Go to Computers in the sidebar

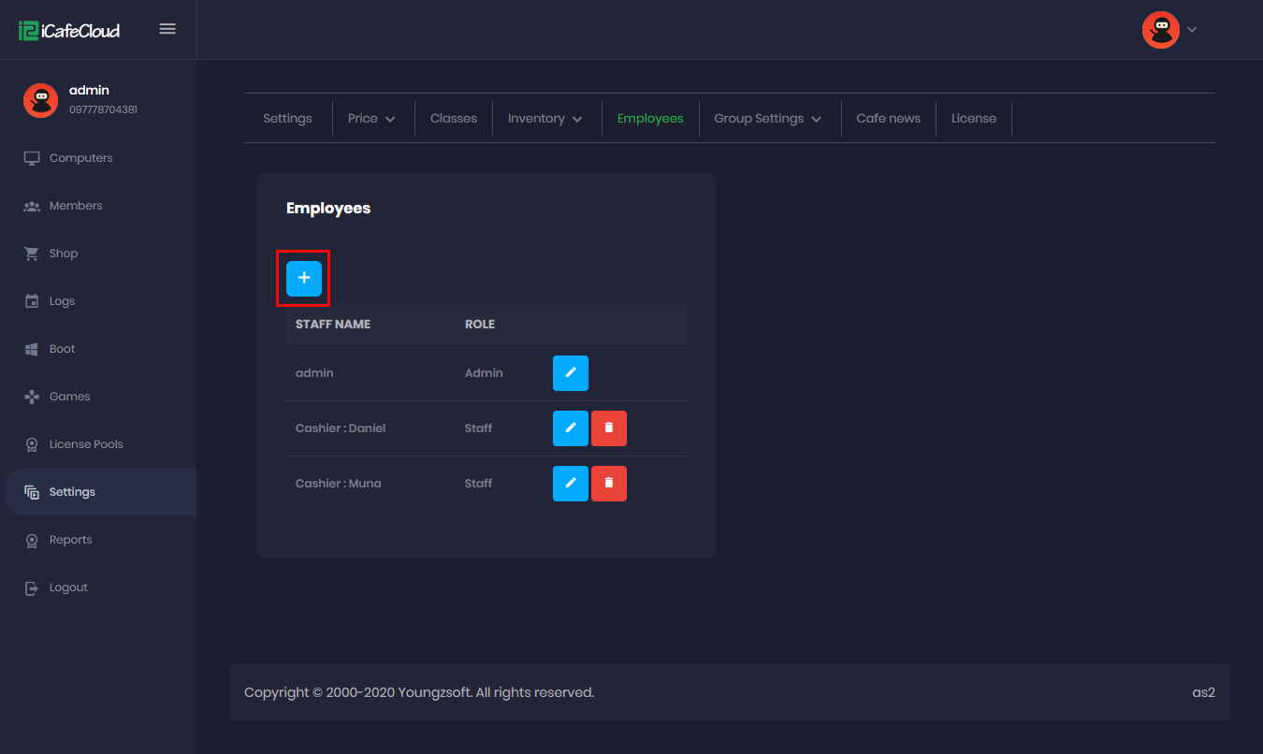[80, 158]
